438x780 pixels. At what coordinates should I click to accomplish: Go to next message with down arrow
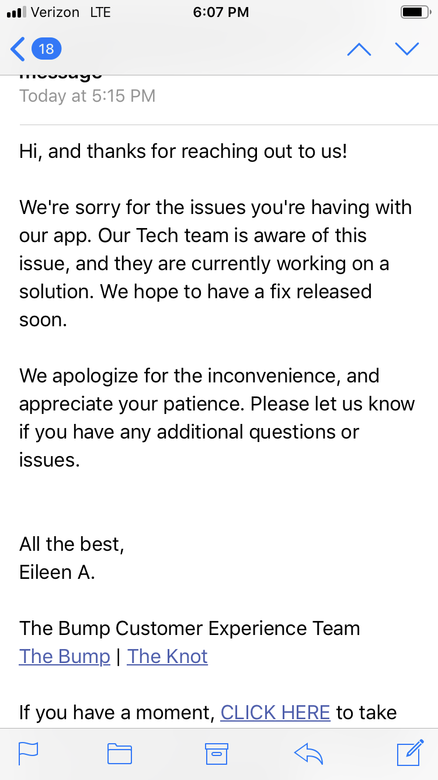(x=407, y=49)
